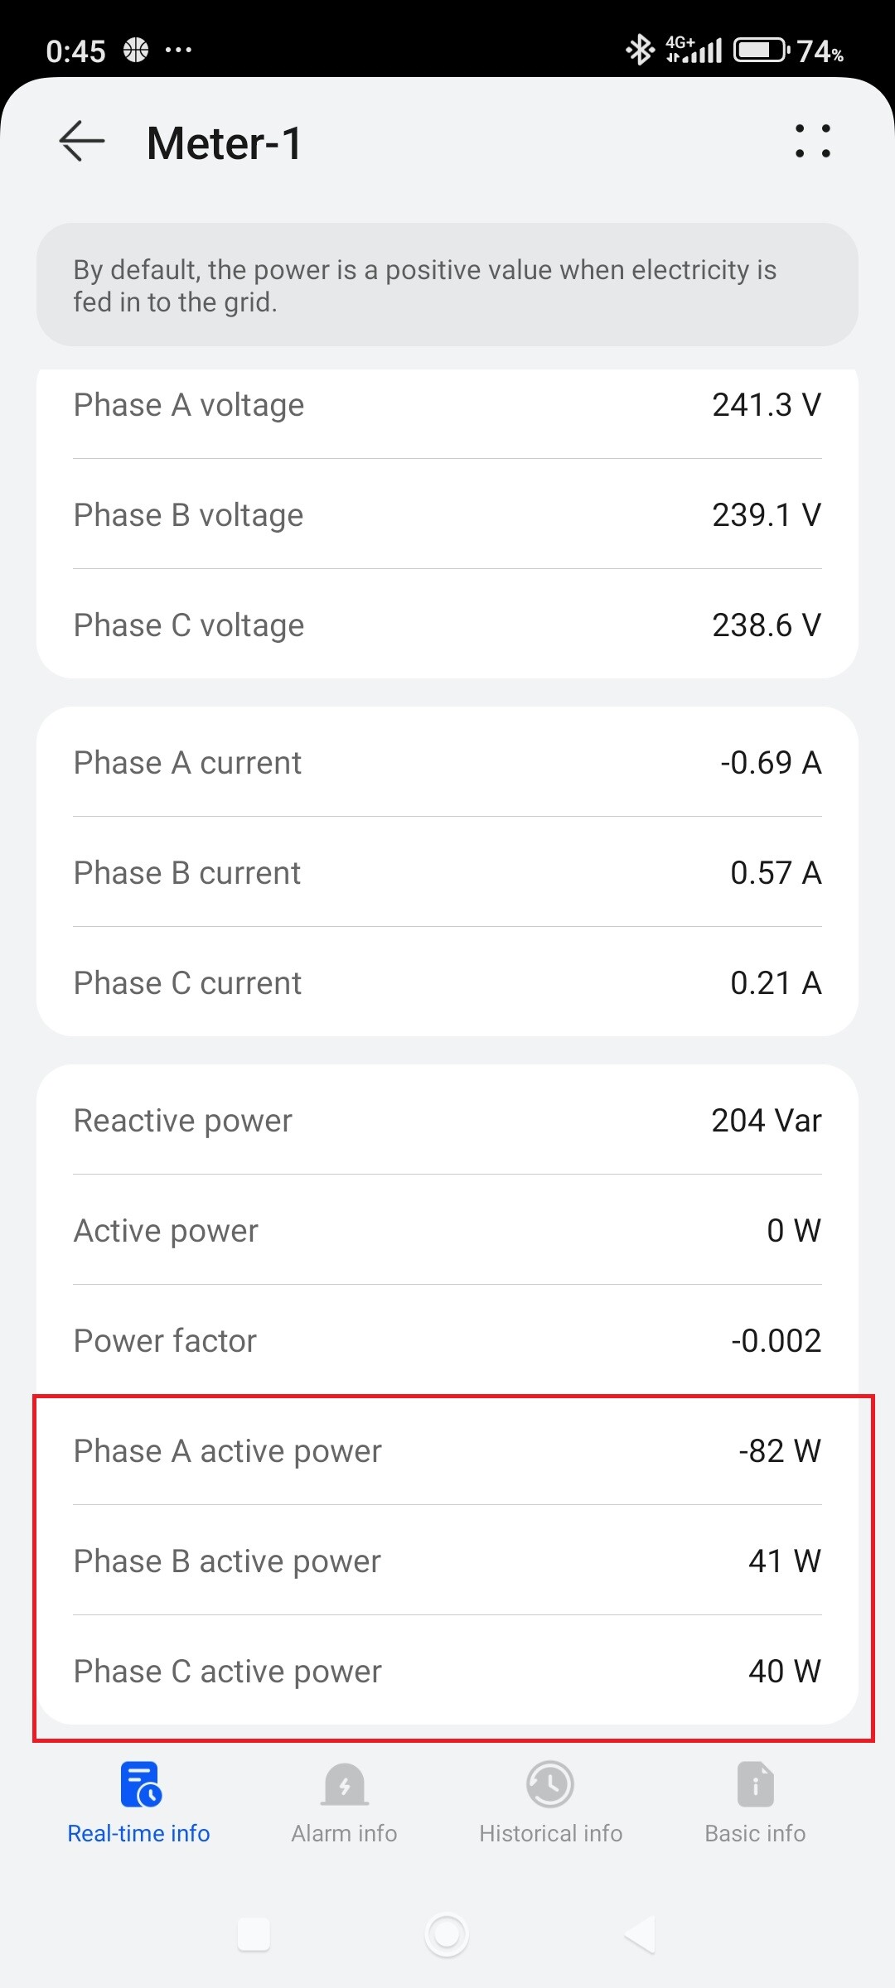
Task: Open the four-dot more options menu
Action: click(x=812, y=142)
